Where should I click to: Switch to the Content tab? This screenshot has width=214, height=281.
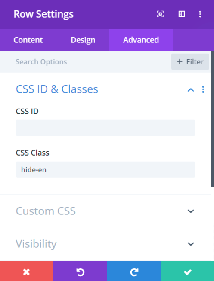(x=28, y=40)
